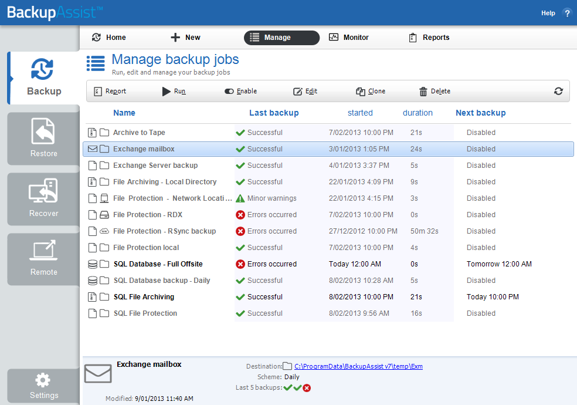This screenshot has height=405, width=577.
Task: Select File Archiving - Local Directory job
Action: (x=328, y=182)
